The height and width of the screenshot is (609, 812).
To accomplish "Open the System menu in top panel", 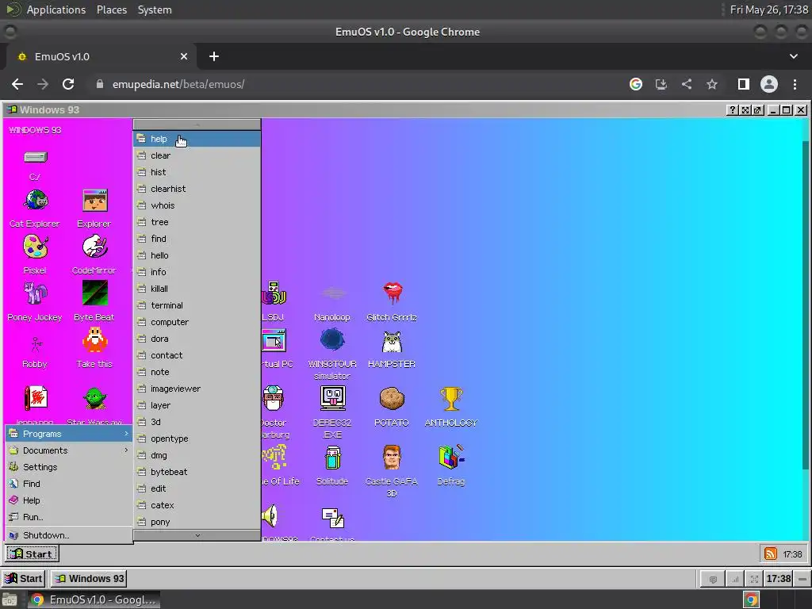I will 155,10.
